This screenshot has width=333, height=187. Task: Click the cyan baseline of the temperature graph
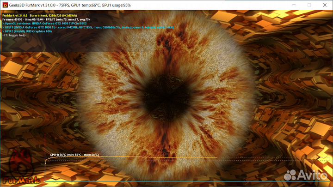click(162, 182)
